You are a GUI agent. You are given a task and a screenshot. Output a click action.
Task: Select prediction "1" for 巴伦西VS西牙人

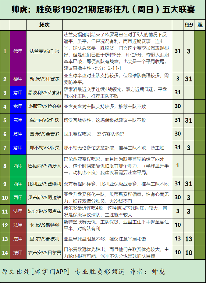(178, 166)
